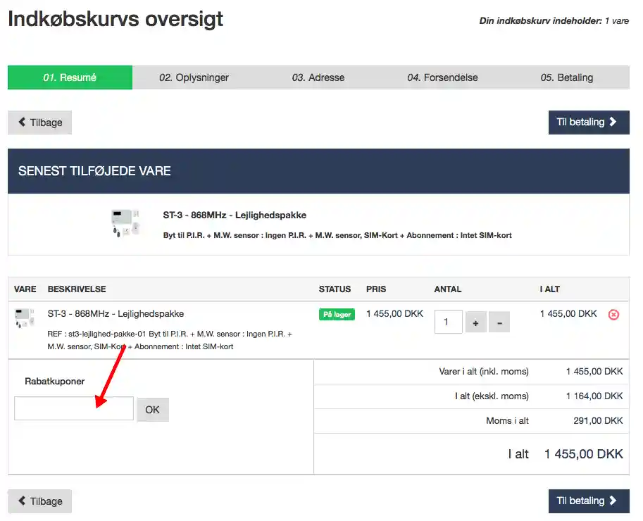Select the 01. Resumé step tab
The width and height of the screenshot is (643, 521).
click(70, 77)
